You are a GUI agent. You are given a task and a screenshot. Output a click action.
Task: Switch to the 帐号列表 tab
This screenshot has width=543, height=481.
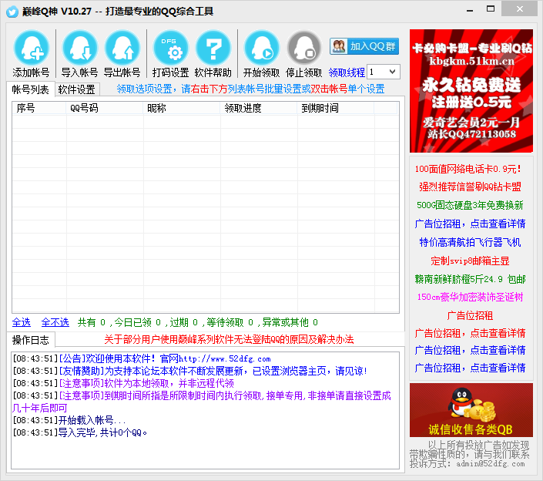coord(31,89)
